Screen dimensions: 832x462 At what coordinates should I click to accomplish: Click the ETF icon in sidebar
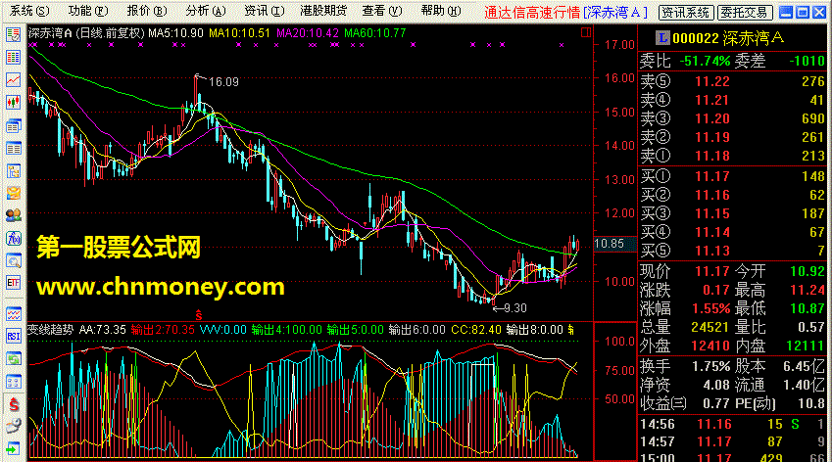(x=14, y=283)
